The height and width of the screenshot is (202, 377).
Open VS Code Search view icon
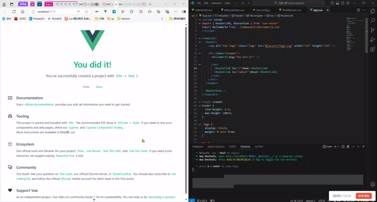click(x=372, y=21)
